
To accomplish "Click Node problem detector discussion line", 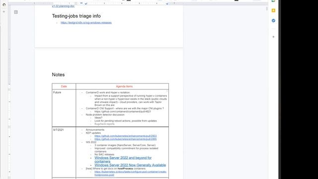I will (105, 115).
